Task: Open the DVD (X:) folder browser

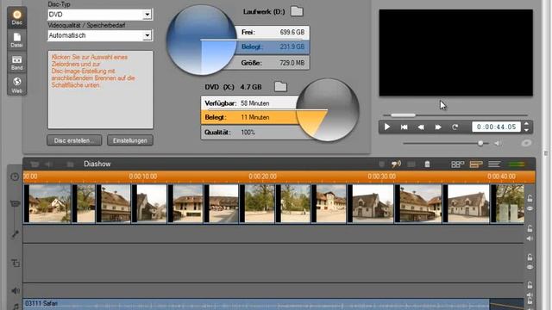Action: coord(280,86)
